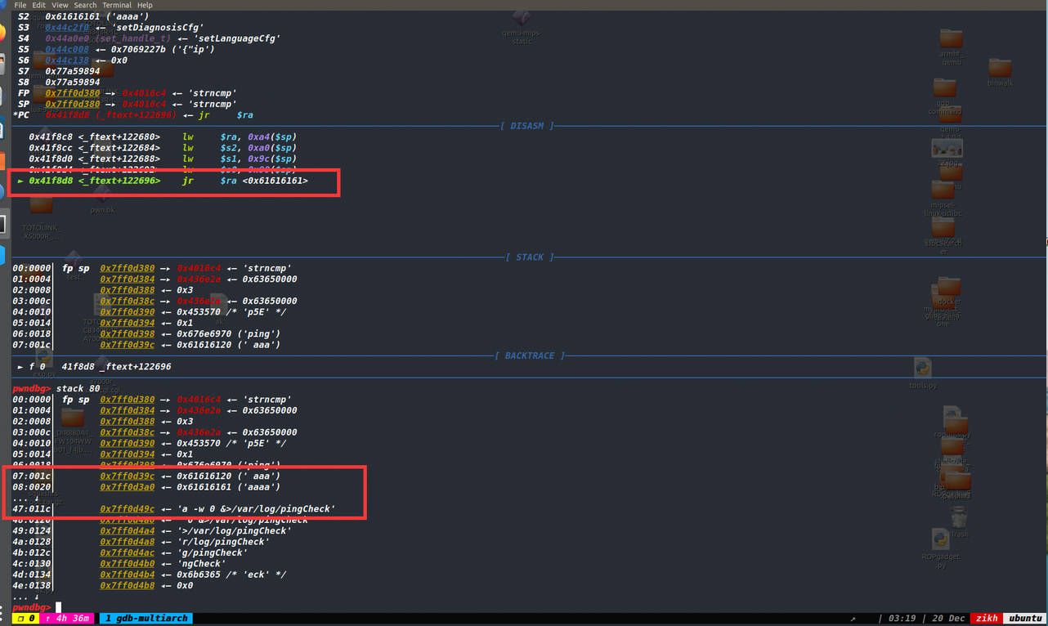This screenshot has height=626, width=1048.
Task: Click the STACK section header
Action: pos(530,257)
